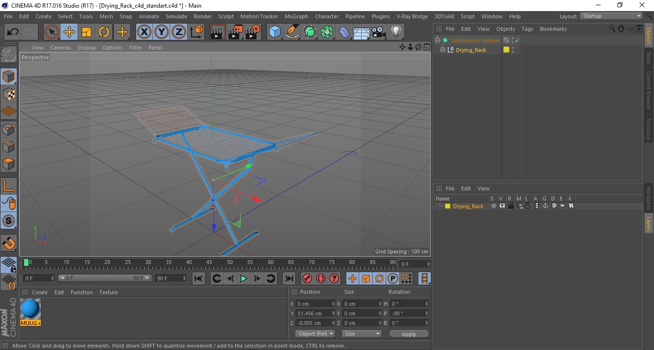Open the Size mode dropdown
Image resolution: width=654 pixels, height=350 pixels.
pos(362,334)
